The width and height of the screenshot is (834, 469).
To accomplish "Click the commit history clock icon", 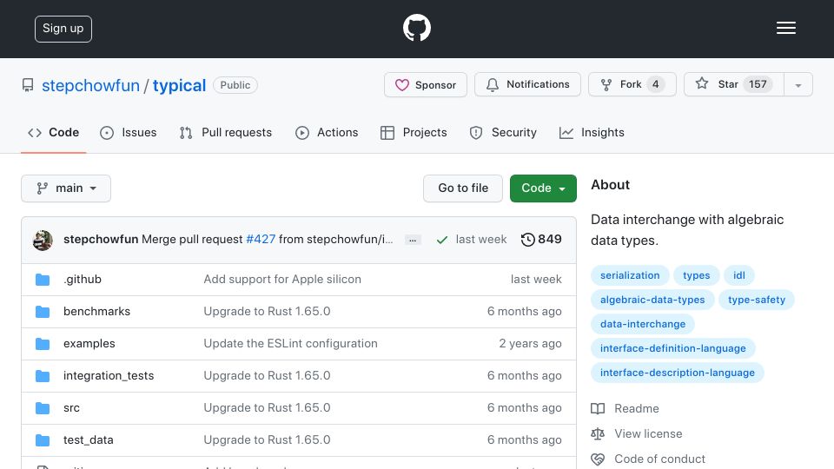I will pos(527,240).
